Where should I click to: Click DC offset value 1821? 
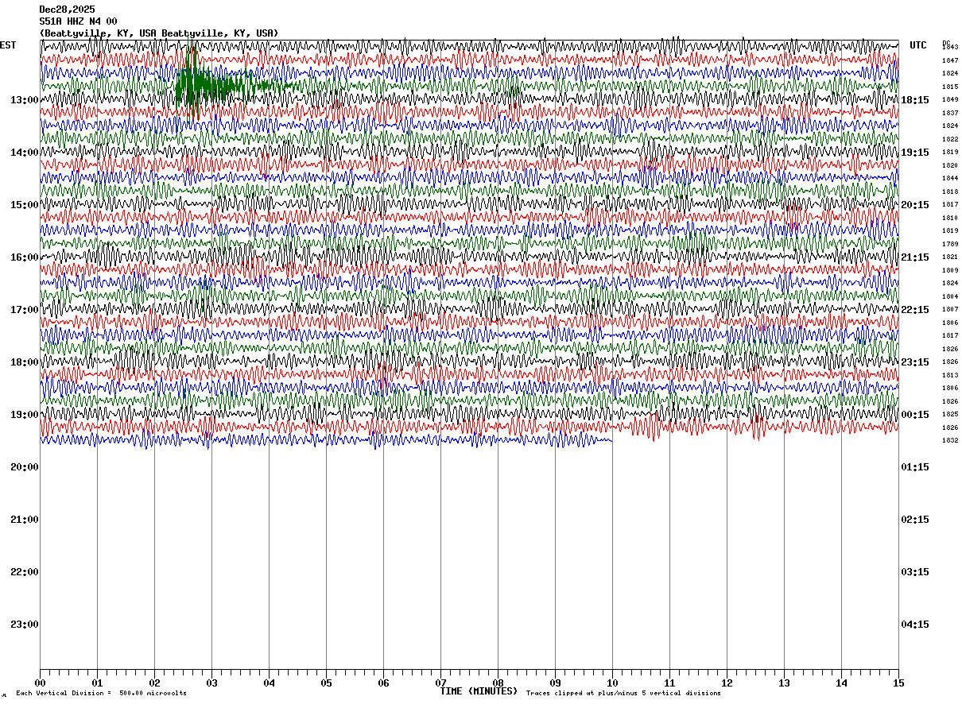point(950,257)
